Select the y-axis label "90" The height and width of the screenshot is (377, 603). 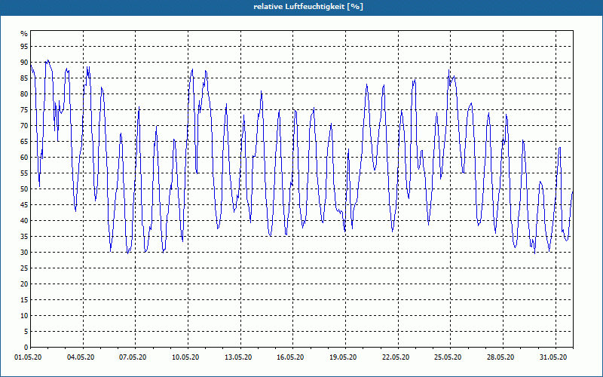pos(24,63)
